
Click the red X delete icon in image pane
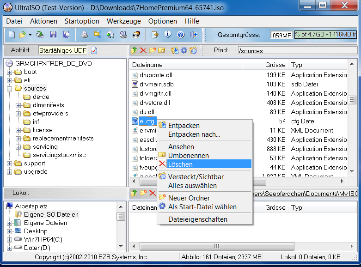coord(143,50)
